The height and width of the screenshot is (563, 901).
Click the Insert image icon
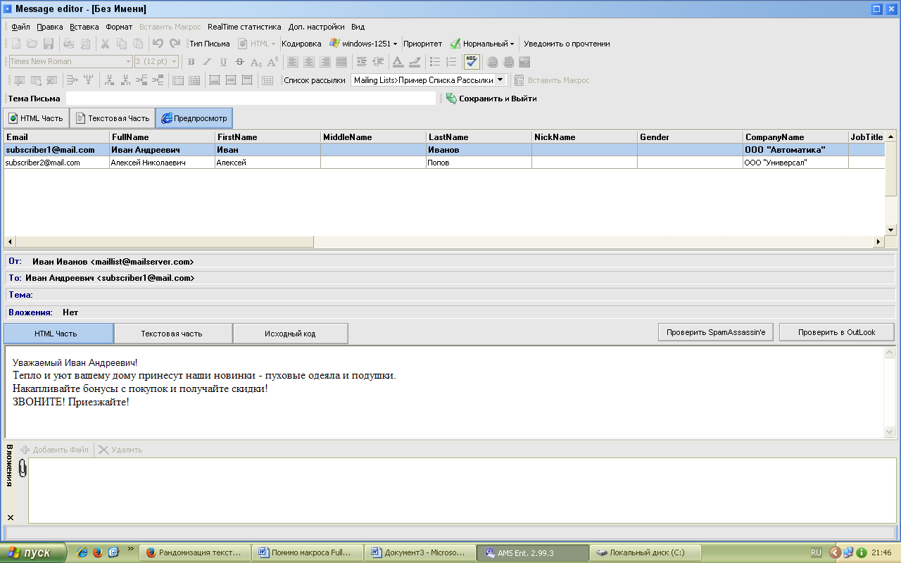(524, 62)
